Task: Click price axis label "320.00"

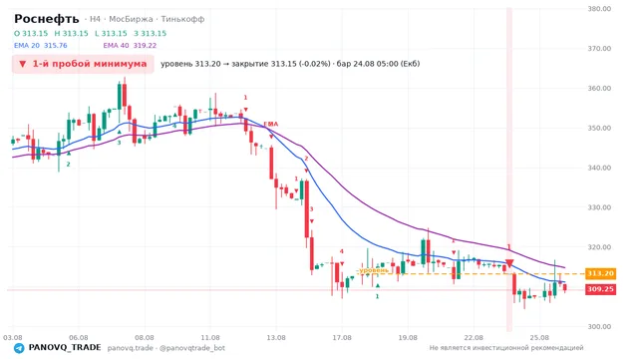Action: point(599,247)
